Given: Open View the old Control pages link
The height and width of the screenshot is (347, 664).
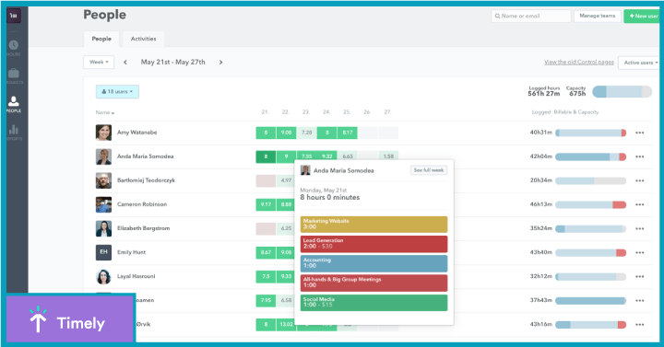Looking at the screenshot, I should (x=579, y=63).
